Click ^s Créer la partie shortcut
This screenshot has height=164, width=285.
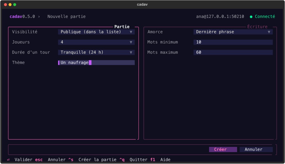tap(92, 160)
